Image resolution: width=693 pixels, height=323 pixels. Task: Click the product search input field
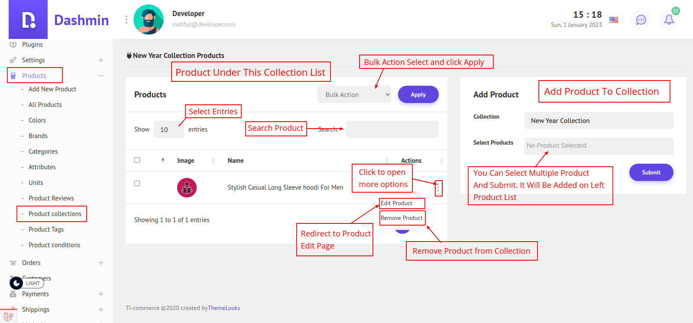pos(392,129)
